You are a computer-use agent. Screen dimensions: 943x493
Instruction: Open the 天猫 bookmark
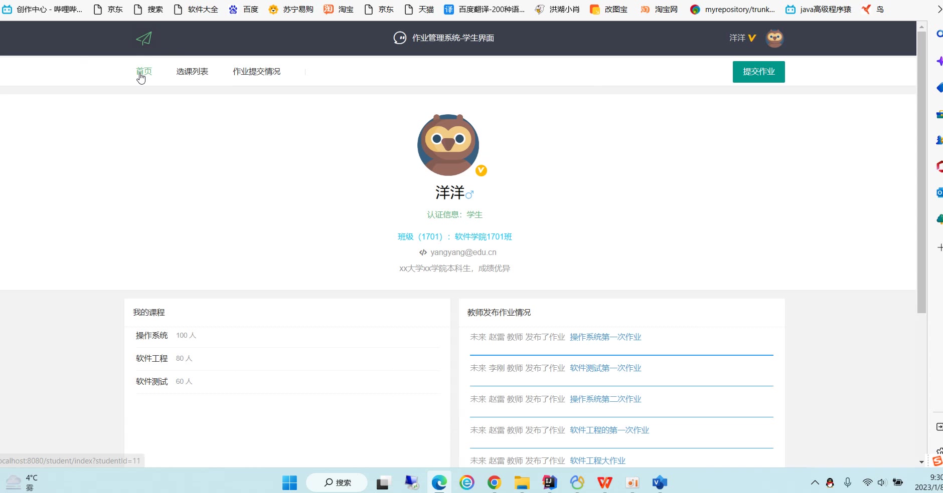coord(419,10)
